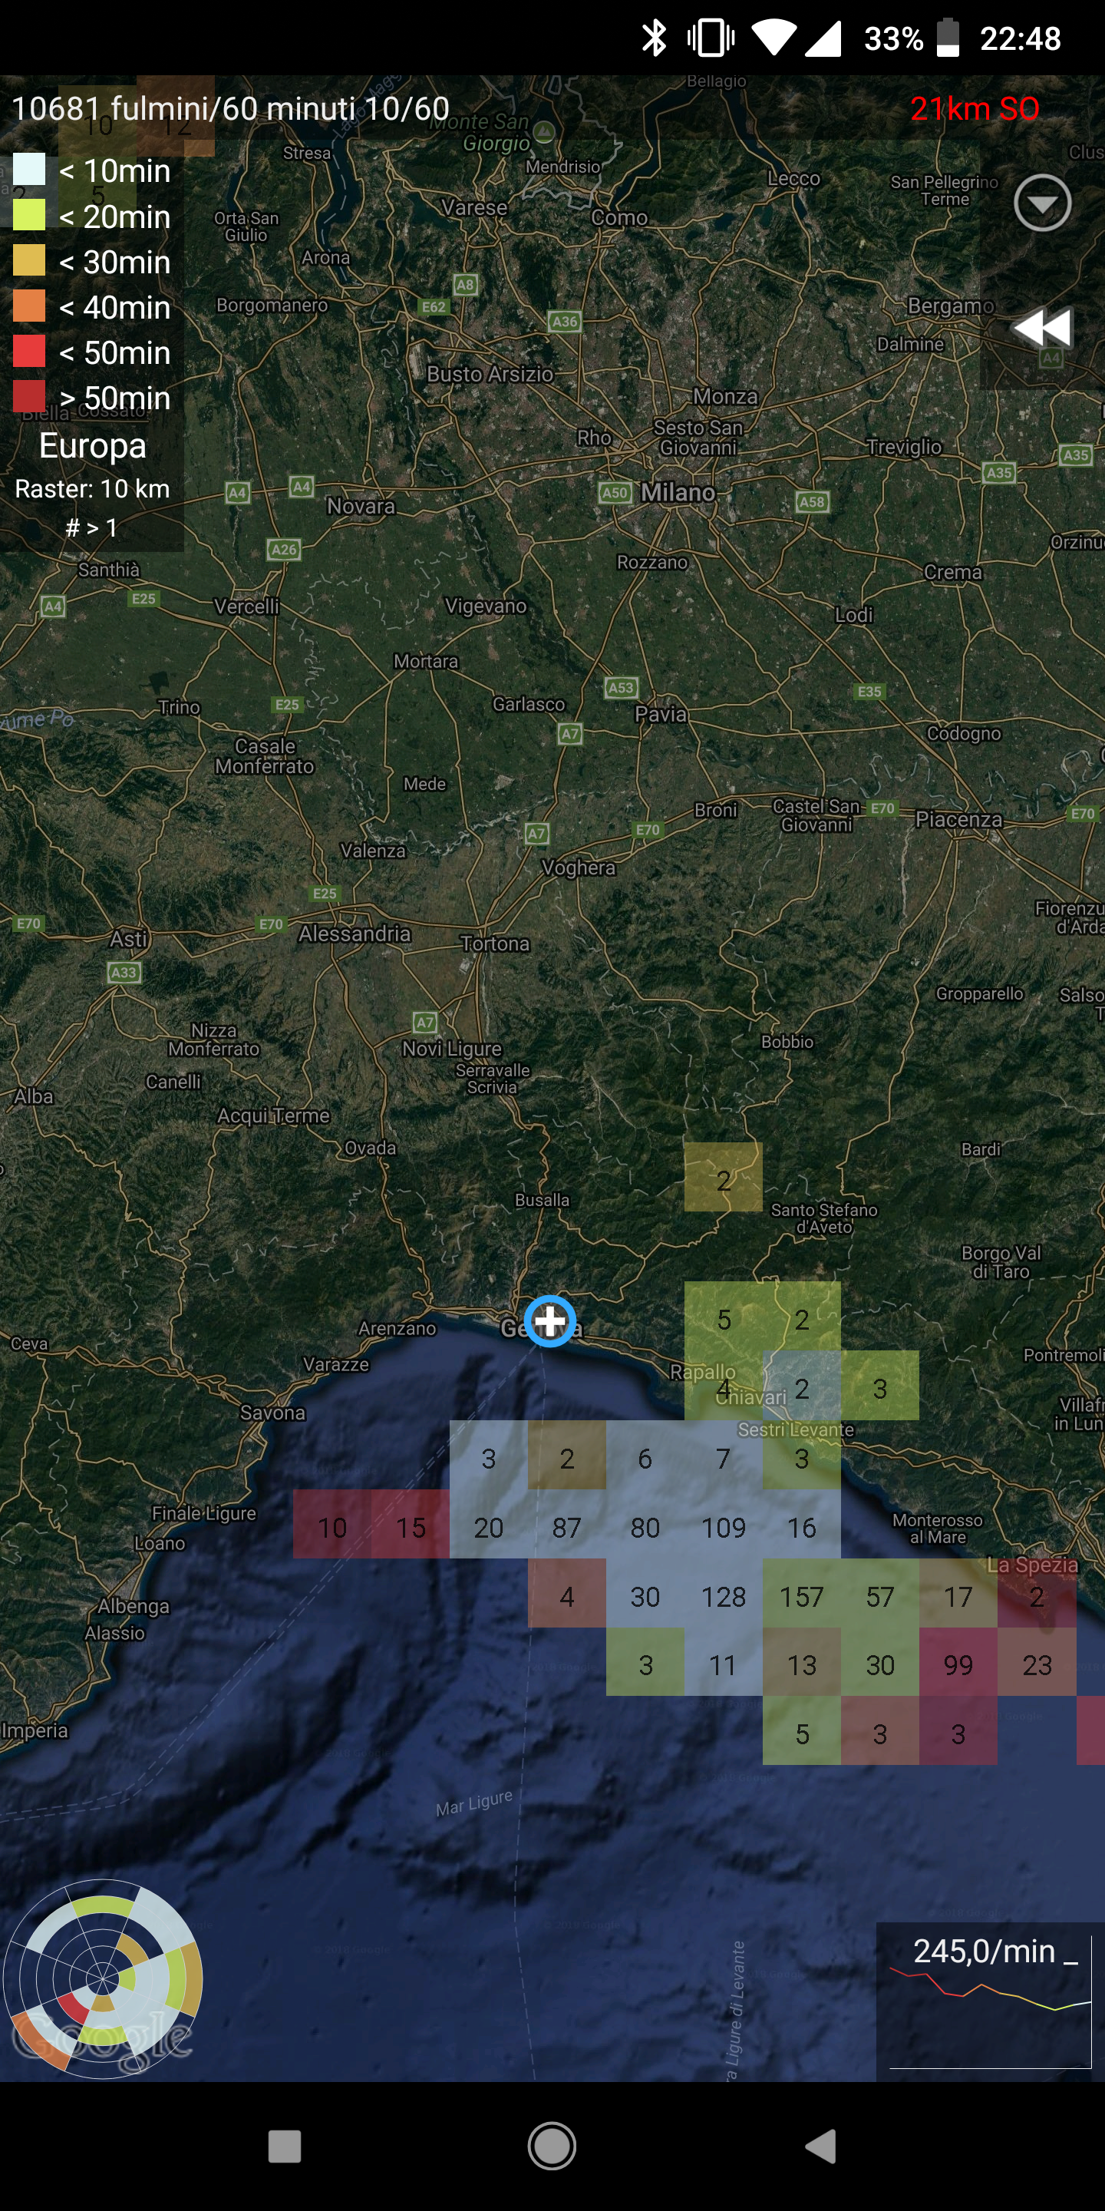Tap the <10min white legend swatch
Image resolution: width=1105 pixels, height=2211 pixels.
coord(28,169)
